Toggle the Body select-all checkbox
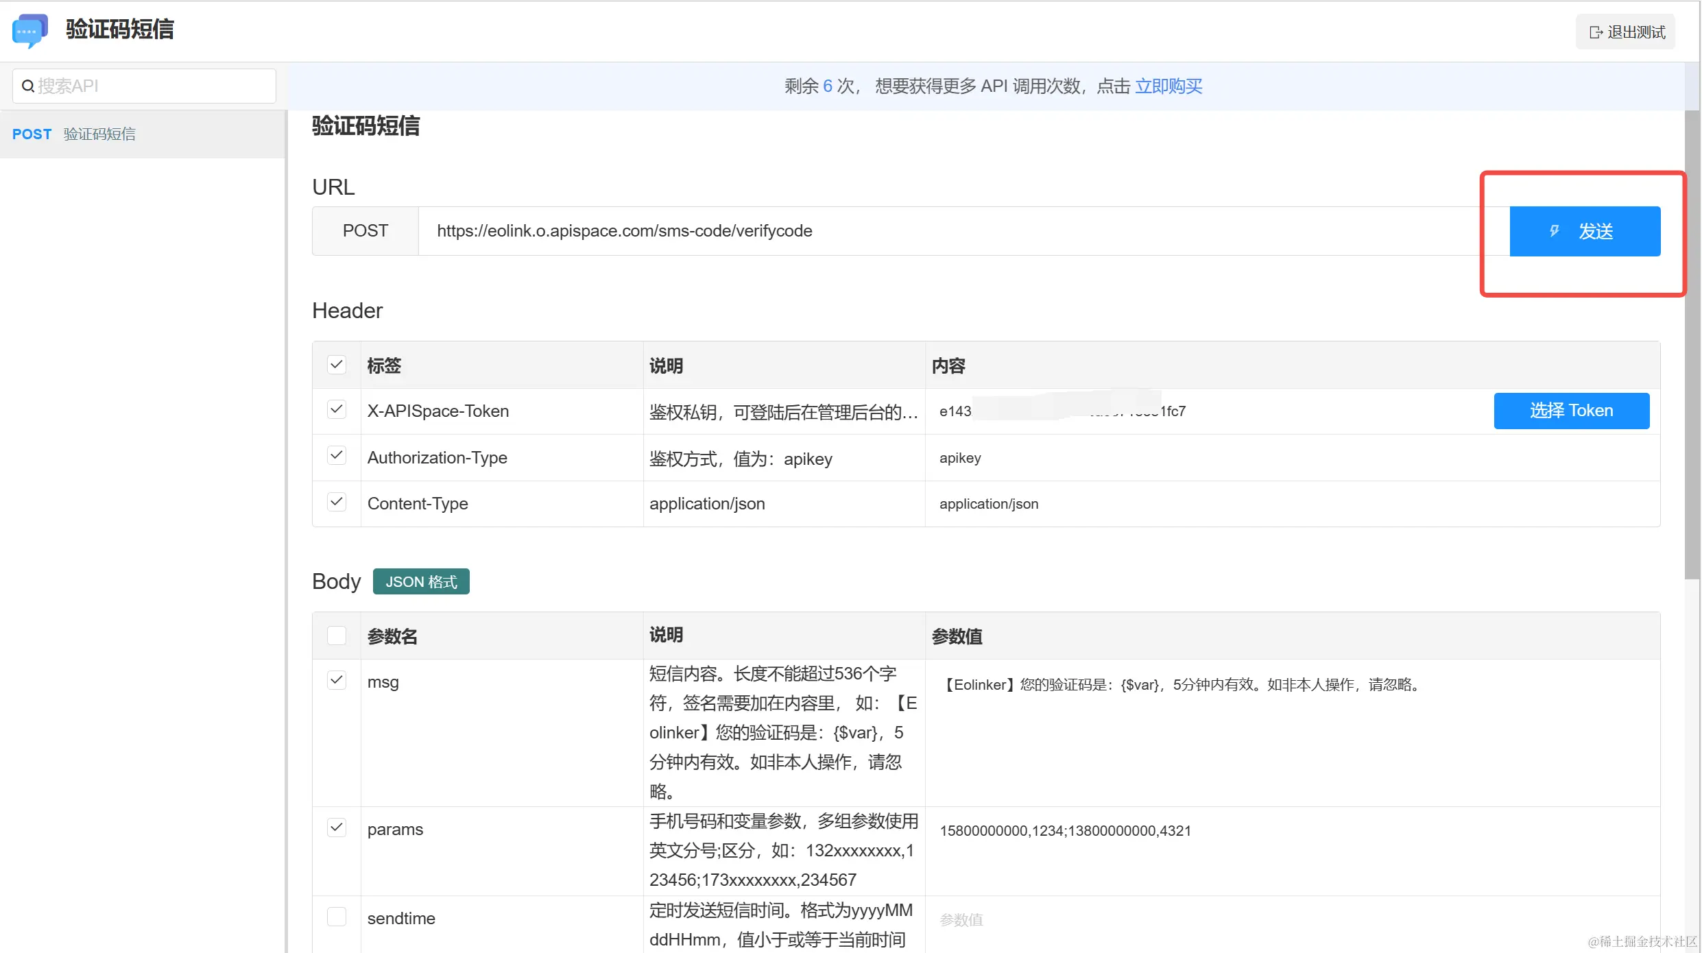Image resolution: width=1702 pixels, height=953 pixels. (x=336, y=636)
